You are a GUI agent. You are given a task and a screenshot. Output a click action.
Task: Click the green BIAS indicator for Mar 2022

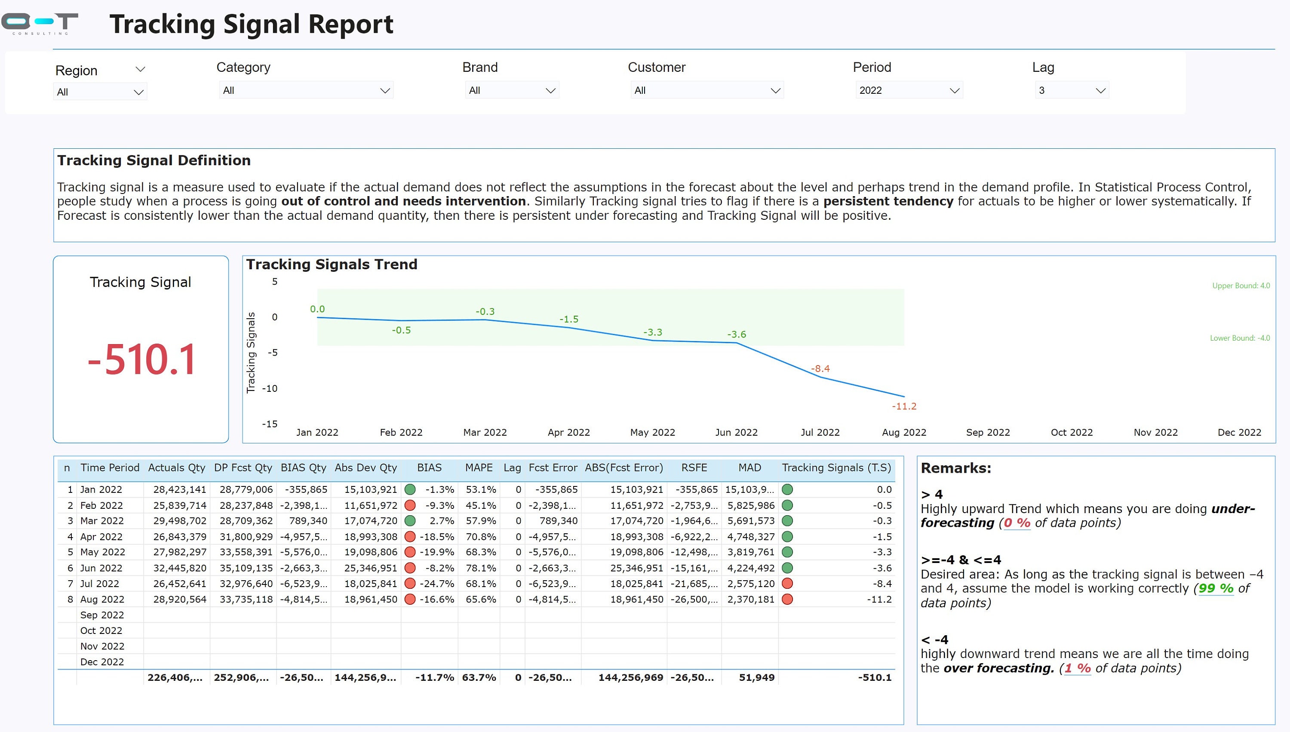[409, 521]
